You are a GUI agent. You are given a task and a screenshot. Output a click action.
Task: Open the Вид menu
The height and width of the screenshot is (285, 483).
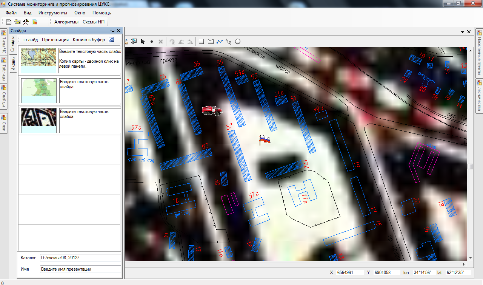click(28, 12)
